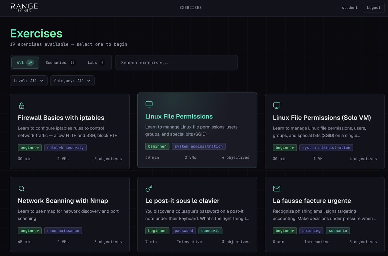Open the Linux File Permissions exercise title

[x=179, y=116]
